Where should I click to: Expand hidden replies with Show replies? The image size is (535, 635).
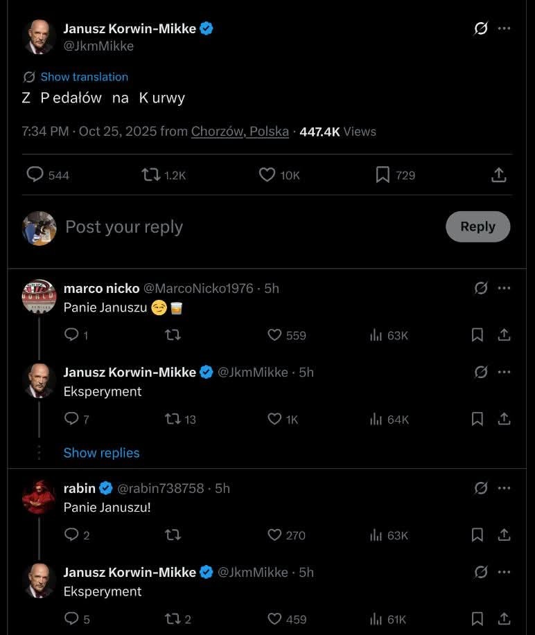pyautogui.click(x=101, y=453)
